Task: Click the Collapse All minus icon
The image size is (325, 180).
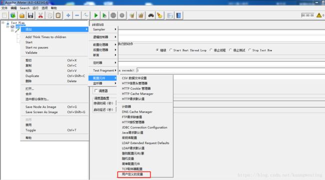Action: tap(77, 15)
